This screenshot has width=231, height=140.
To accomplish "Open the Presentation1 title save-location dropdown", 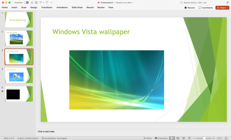I will 132,3.
